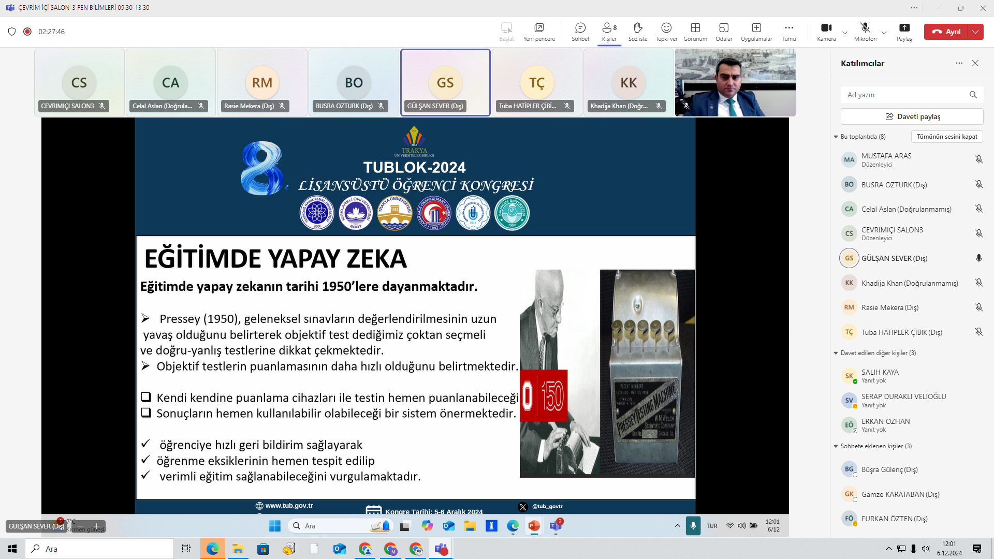Show hidden tray icons in shared screen taskbar

pos(677,526)
